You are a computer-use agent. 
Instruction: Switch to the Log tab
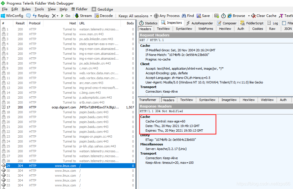point(273,23)
